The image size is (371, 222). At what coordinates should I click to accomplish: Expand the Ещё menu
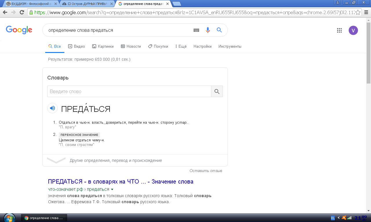[181, 46]
